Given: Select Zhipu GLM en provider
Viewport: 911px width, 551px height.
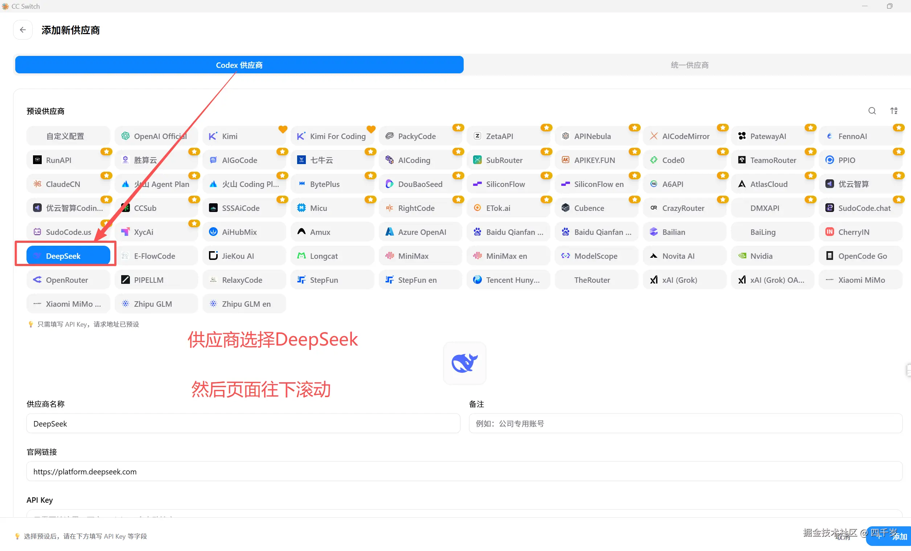Looking at the screenshot, I should (245, 304).
